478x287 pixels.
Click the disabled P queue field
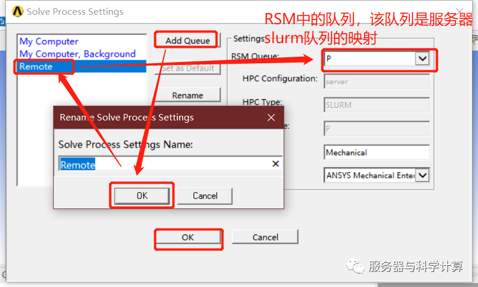[x=377, y=129]
